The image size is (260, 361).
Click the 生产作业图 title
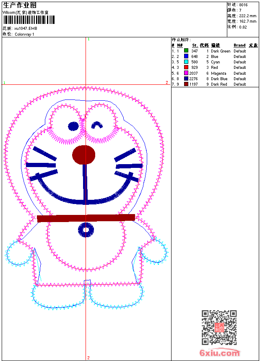(20, 5)
